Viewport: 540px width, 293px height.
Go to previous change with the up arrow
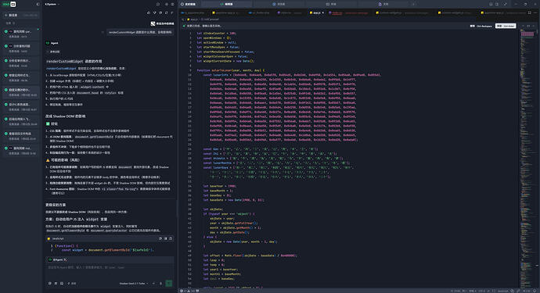coord(524,26)
